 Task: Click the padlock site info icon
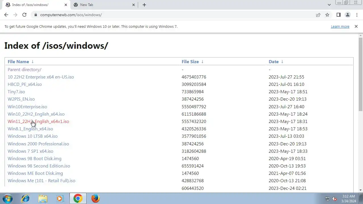pyautogui.click(x=35, y=15)
